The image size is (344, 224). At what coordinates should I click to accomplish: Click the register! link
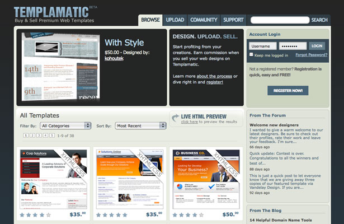215,82
